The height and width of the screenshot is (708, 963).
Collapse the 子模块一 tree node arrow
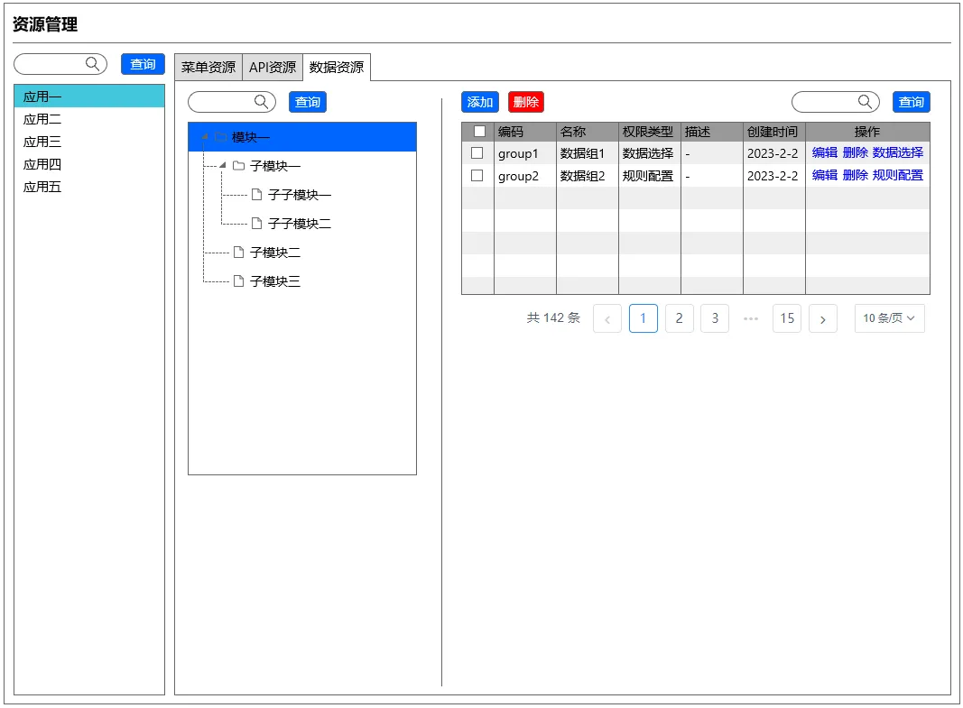[x=222, y=165]
